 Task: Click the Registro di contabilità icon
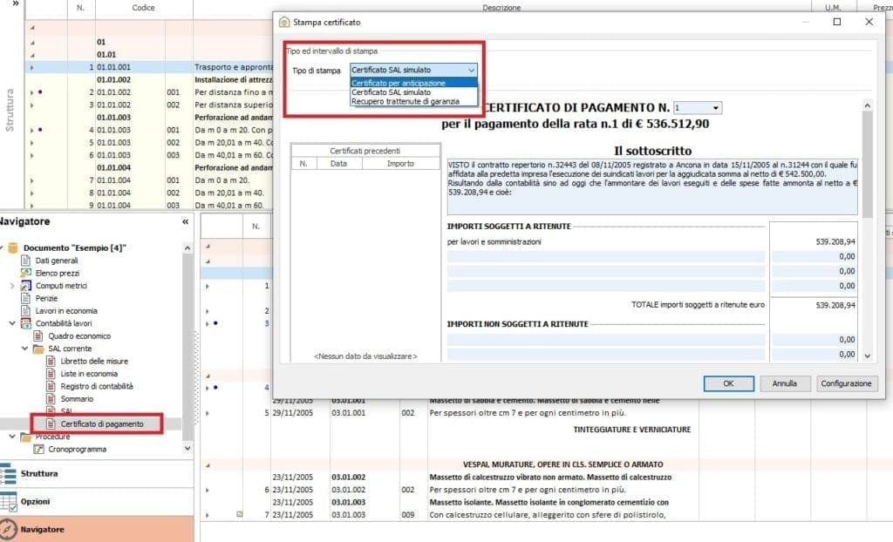(51, 386)
